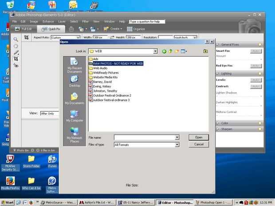This screenshot has width=275, height=206.
Task: Open the Look in WEB dropdown
Action: (155, 51)
